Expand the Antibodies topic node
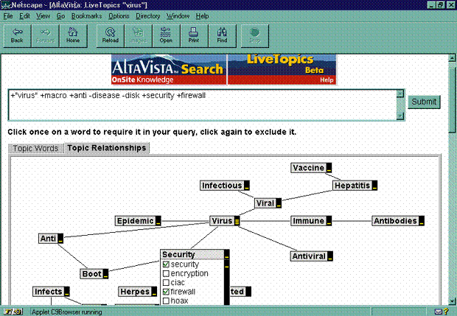Image resolution: width=457 pixels, height=316 pixels. [422, 221]
